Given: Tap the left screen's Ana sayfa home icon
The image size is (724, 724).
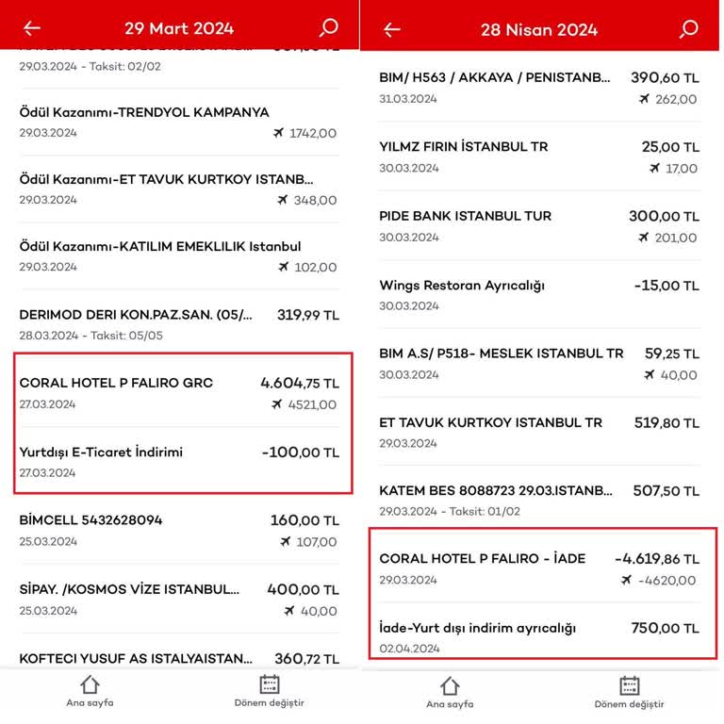Looking at the screenshot, I should tap(90, 684).
